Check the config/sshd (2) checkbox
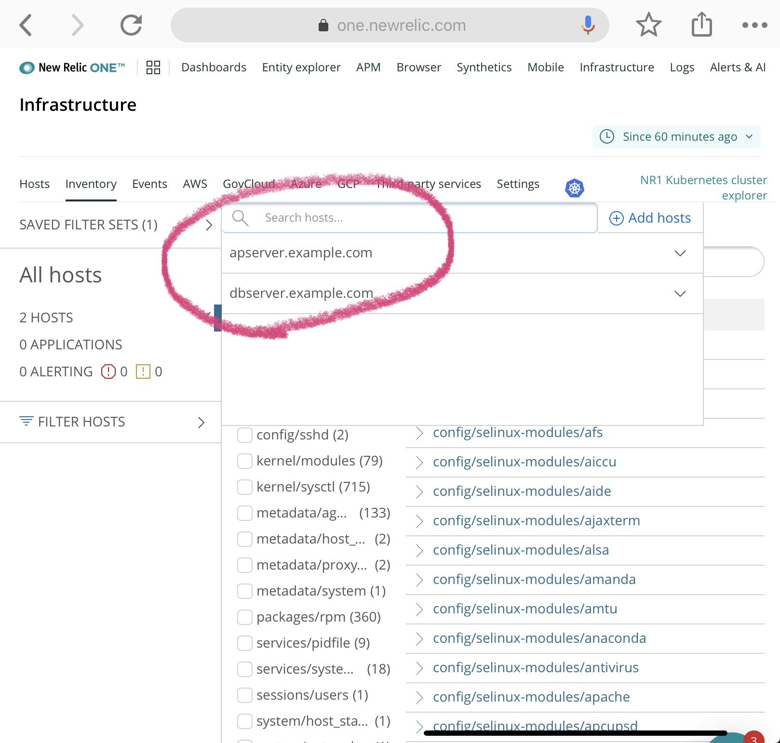Image resolution: width=780 pixels, height=743 pixels. (x=245, y=435)
